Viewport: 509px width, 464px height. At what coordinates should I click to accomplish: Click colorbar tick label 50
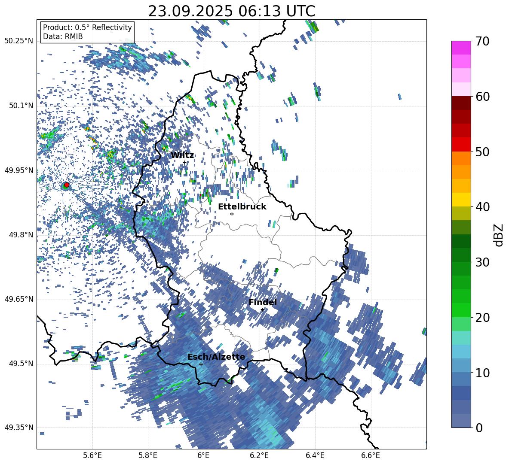pos(482,152)
